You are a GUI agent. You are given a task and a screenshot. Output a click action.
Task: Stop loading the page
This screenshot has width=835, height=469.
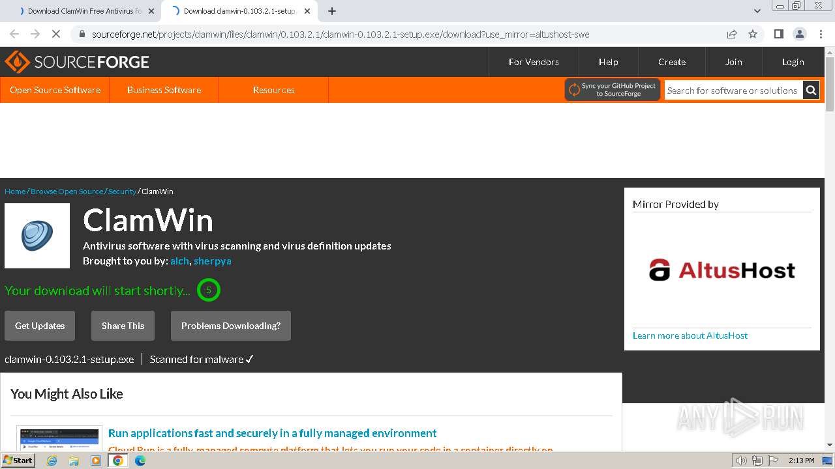point(56,34)
